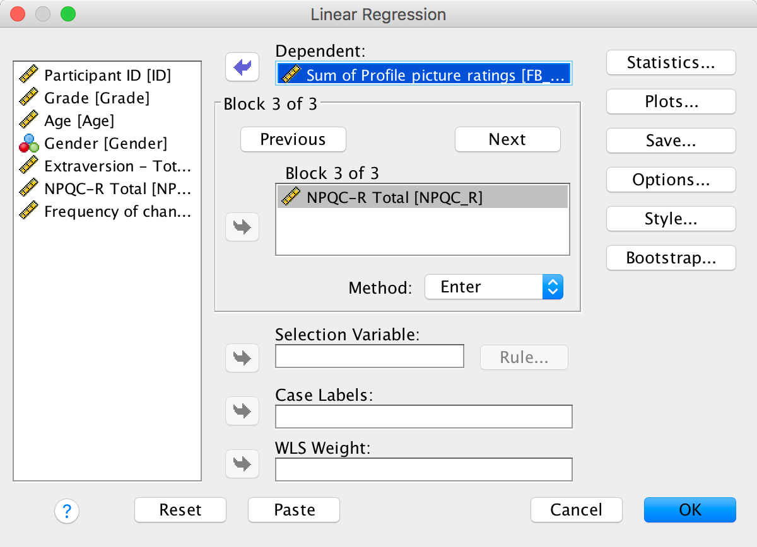Click the arrow button beside Selection Variable
Image resolution: width=757 pixels, height=547 pixels.
coord(242,357)
